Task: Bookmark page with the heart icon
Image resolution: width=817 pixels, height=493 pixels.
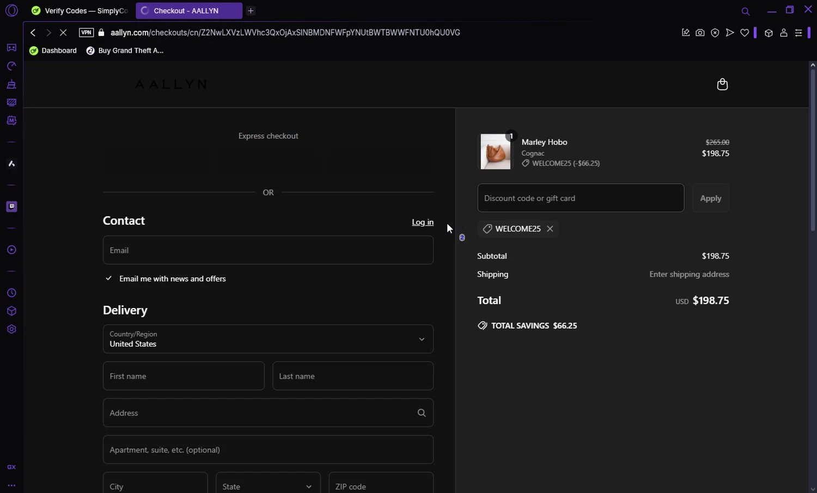Action: click(745, 33)
